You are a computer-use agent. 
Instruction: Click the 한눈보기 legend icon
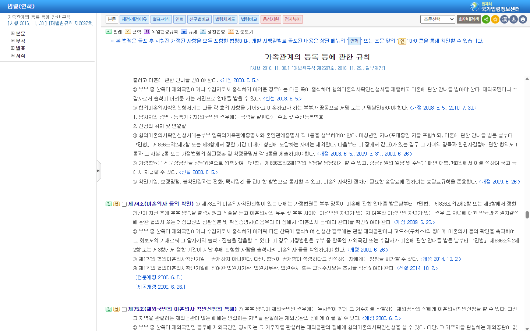(231, 32)
